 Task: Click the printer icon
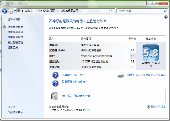[121, 75]
